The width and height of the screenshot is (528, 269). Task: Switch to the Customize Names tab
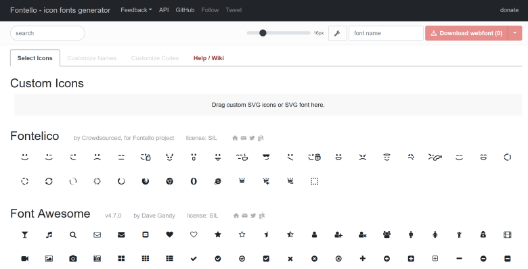pyautogui.click(x=92, y=58)
